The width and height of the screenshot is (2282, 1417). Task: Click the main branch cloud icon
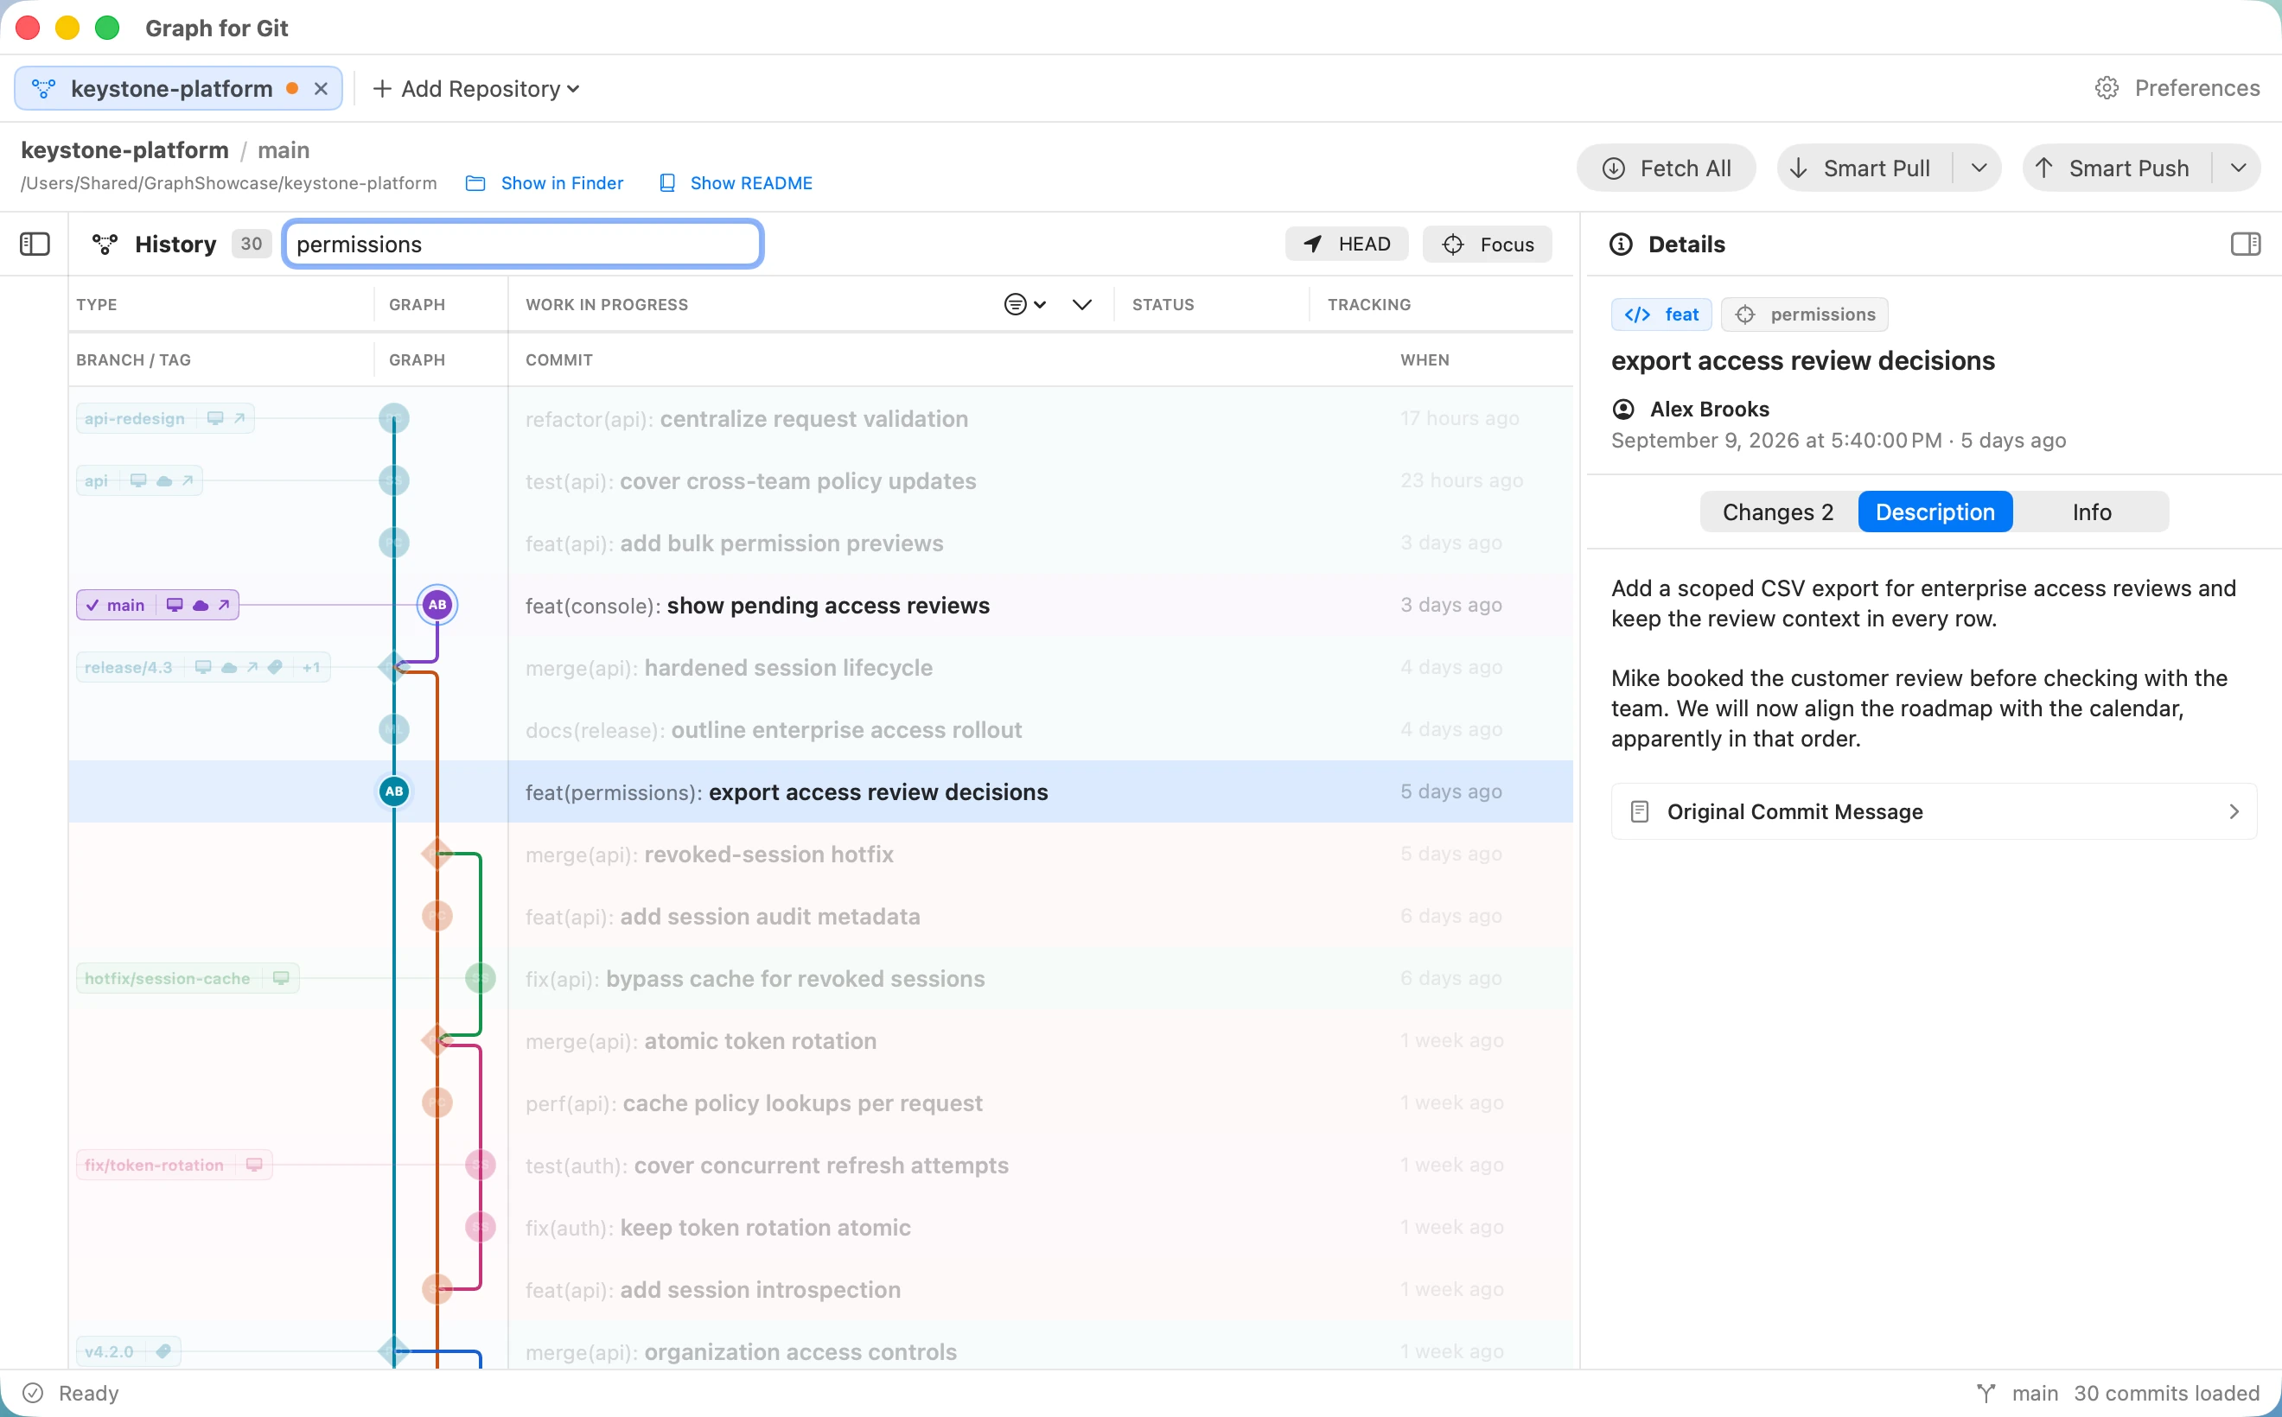(x=200, y=606)
